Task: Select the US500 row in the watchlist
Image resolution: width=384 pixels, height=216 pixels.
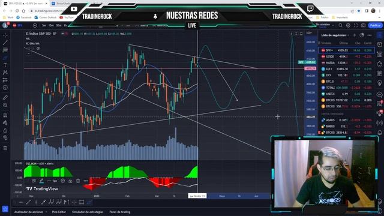Action: [x=346, y=56]
